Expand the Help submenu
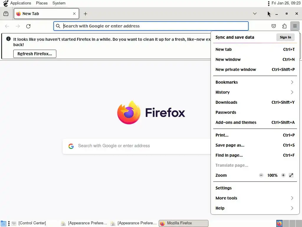This screenshot has height=227, width=302. click(255, 208)
